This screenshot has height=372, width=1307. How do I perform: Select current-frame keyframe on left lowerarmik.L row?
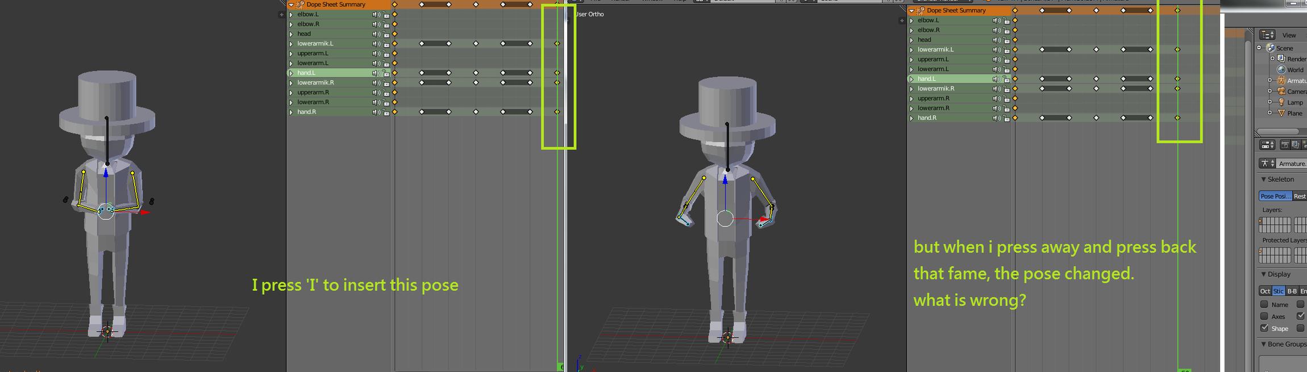pos(557,44)
